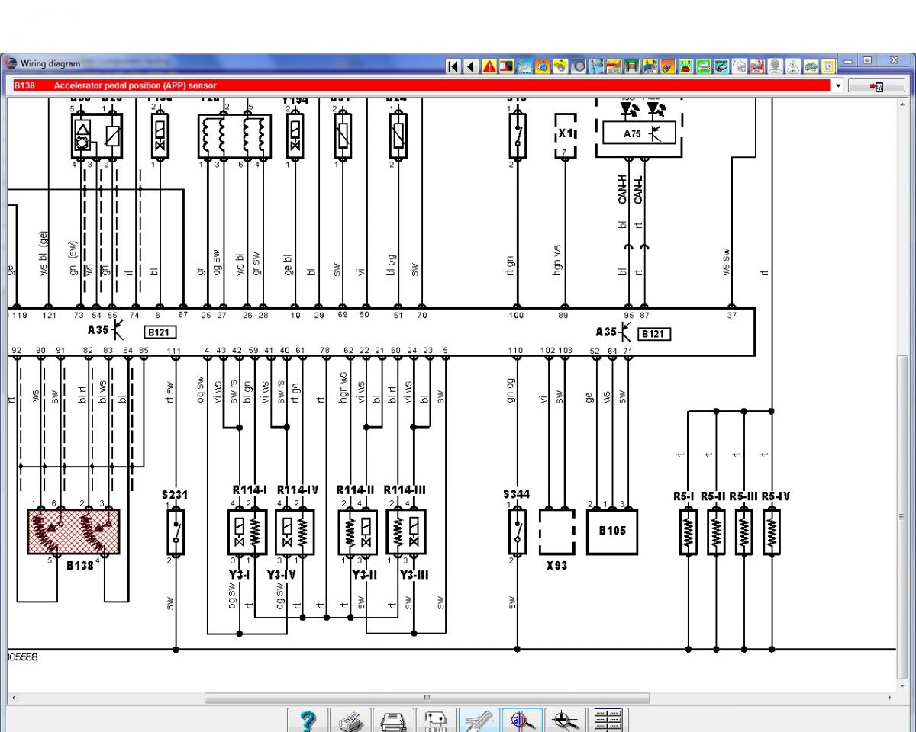Open the red warning triangle icon

tap(489, 66)
